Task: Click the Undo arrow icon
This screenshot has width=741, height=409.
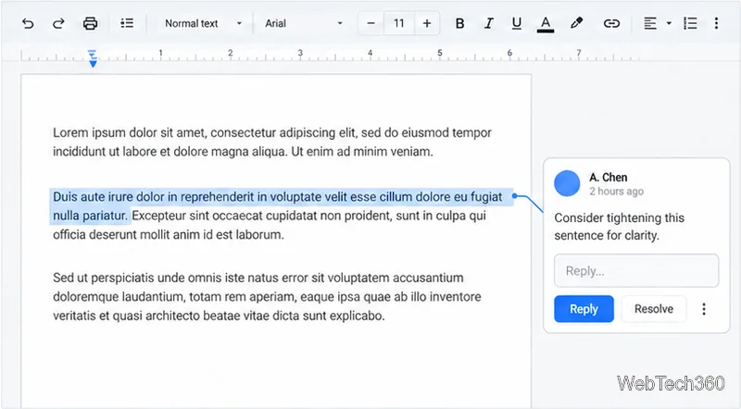Action: click(x=28, y=24)
